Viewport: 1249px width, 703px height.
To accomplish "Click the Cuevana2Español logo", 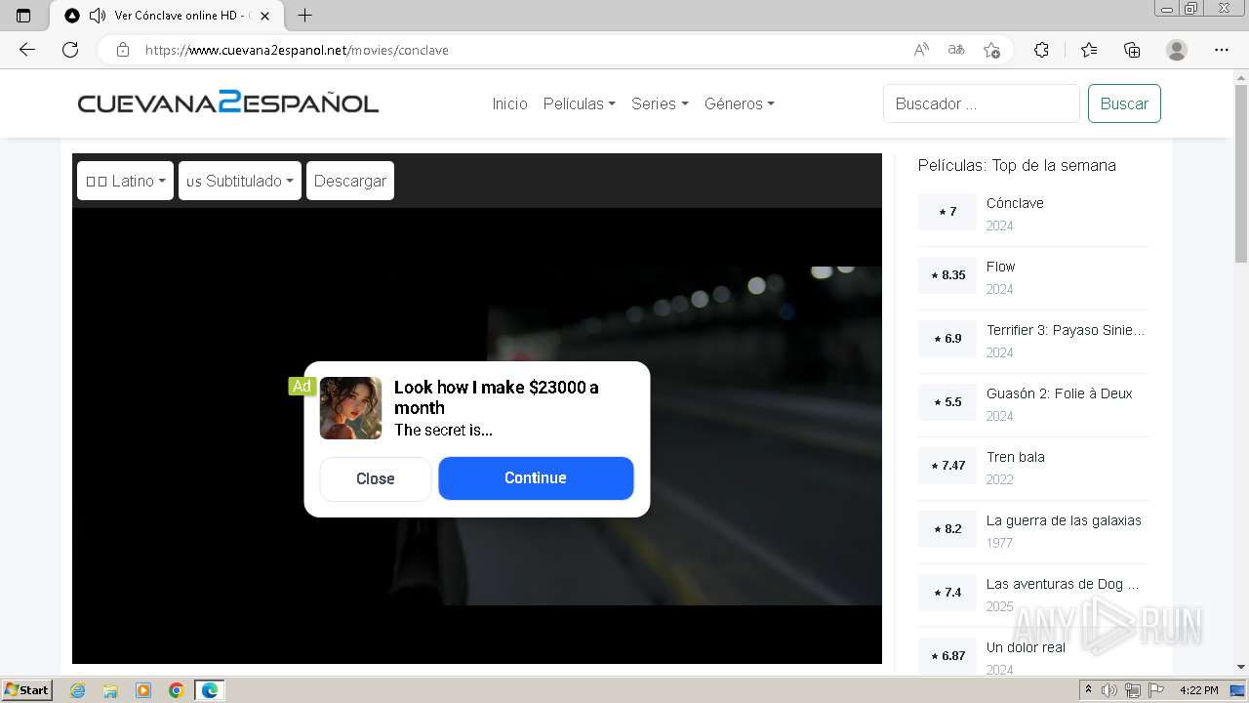I will coord(228,103).
